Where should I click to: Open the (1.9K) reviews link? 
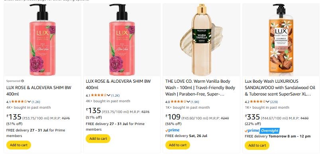(x=195, y=102)
